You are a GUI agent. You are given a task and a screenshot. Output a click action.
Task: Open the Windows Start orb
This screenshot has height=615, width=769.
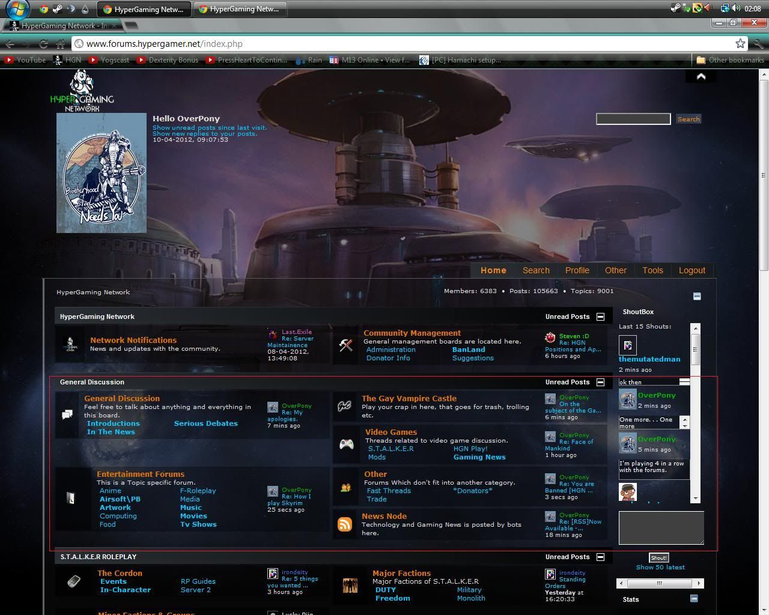point(17,9)
